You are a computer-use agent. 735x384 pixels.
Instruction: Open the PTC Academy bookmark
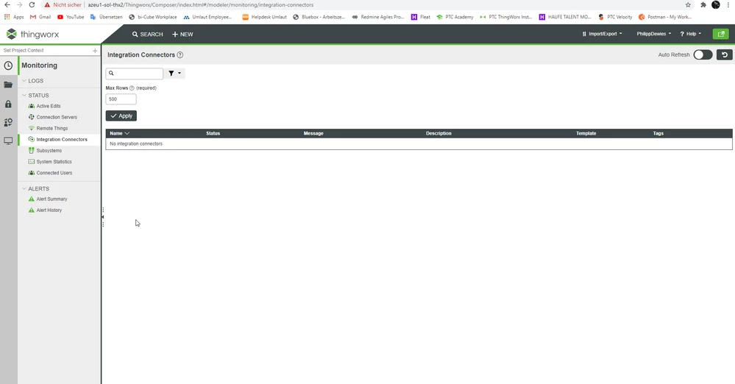coord(455,17)
